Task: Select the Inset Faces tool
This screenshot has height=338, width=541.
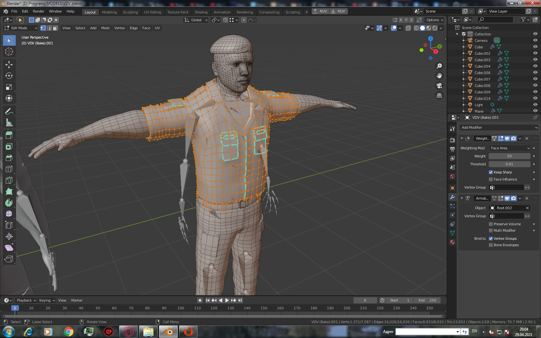Action: 9,147
